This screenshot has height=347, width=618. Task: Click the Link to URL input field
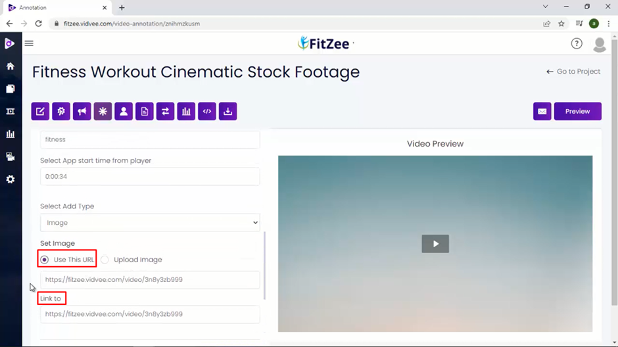150,314
